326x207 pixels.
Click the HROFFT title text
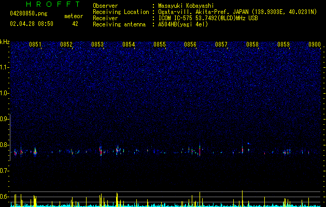pyautogui.click(x=53, y=4)
